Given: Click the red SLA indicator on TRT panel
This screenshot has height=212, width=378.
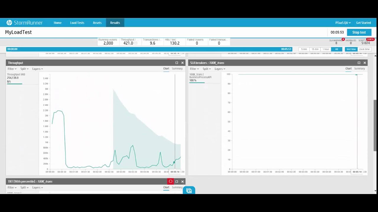Looking at the screenshot, I should click(x=170, y=181).
